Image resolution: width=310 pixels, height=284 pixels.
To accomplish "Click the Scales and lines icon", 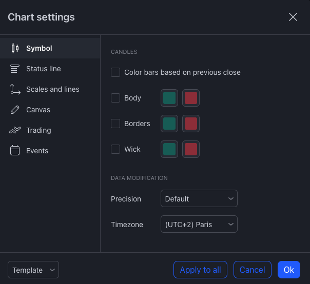I will click(x=15, y=89).
